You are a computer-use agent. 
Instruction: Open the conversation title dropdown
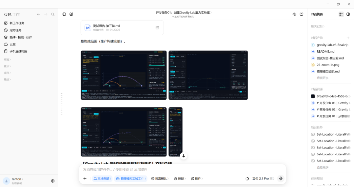[184, 13]
